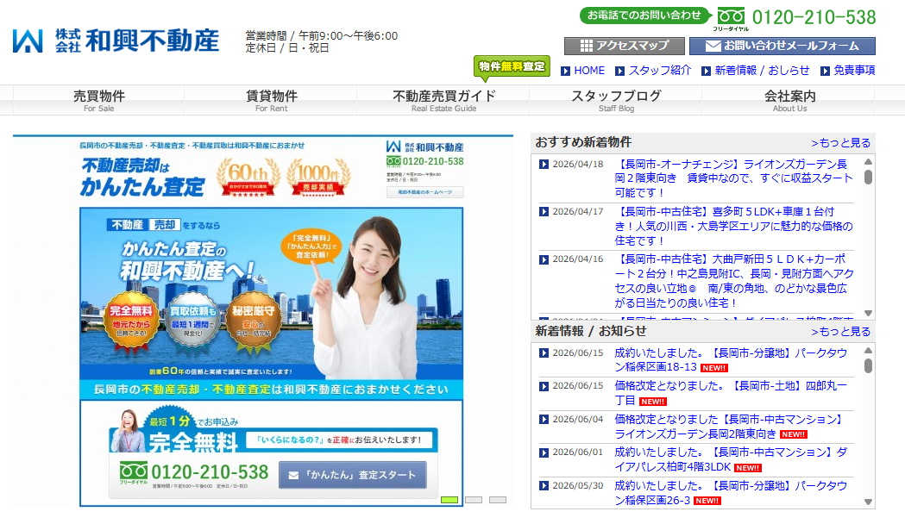Click scroll-up arrow in 新着情報 list
The image size is (905, 524).
[868, 351]
